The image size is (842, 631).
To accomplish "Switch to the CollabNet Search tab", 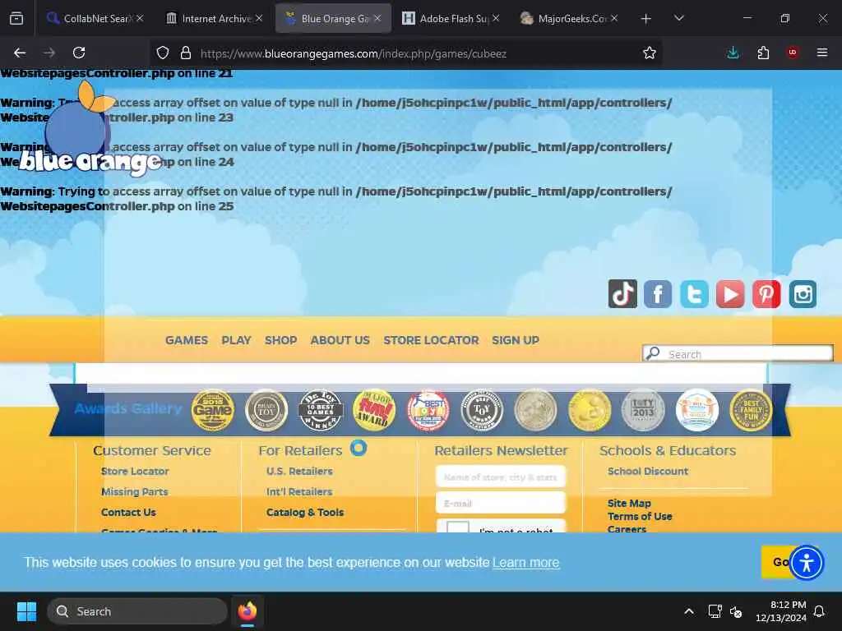I will pos(95,18).
